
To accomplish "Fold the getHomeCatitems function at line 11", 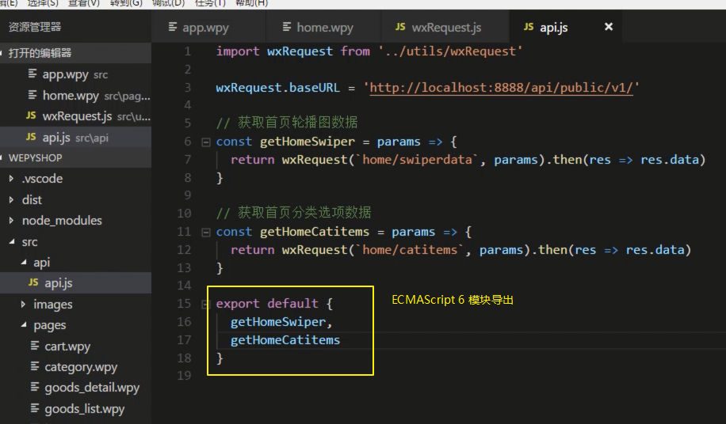I will point(206,233).
